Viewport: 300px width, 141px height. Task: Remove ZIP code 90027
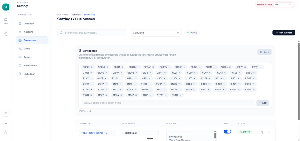(x=92, y=67)
